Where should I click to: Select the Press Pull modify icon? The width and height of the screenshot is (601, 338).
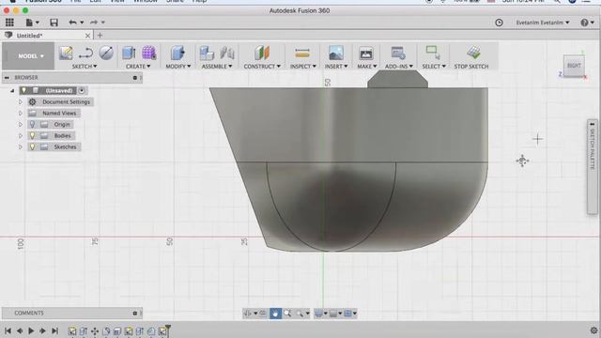coord(177,53)
